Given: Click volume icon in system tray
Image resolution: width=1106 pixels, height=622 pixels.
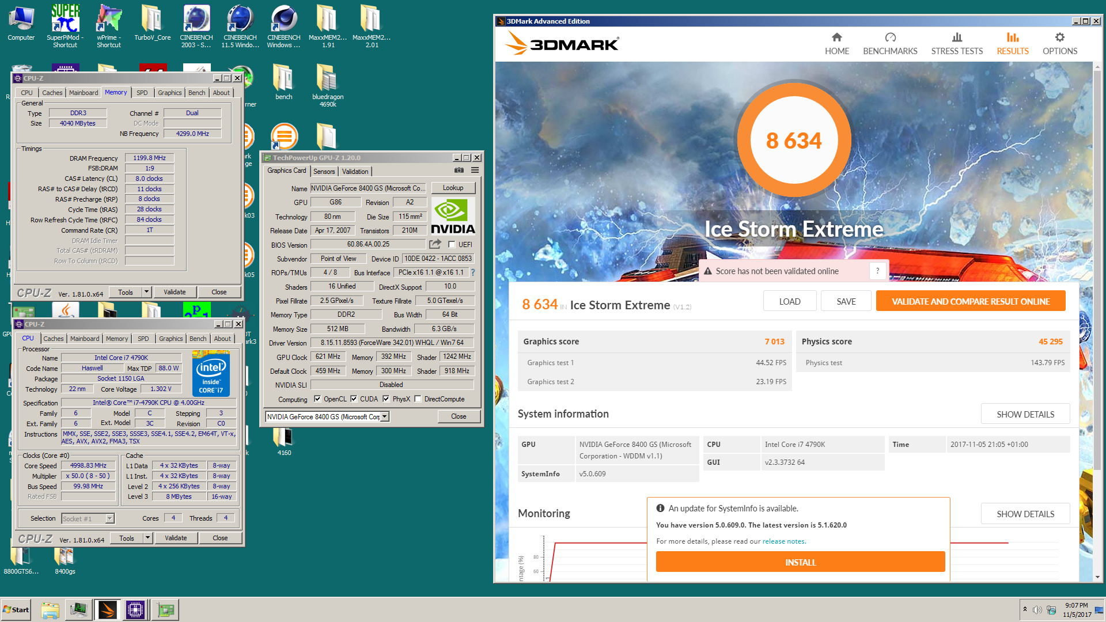Looking at the screenshot, I should click(1037, 610).
